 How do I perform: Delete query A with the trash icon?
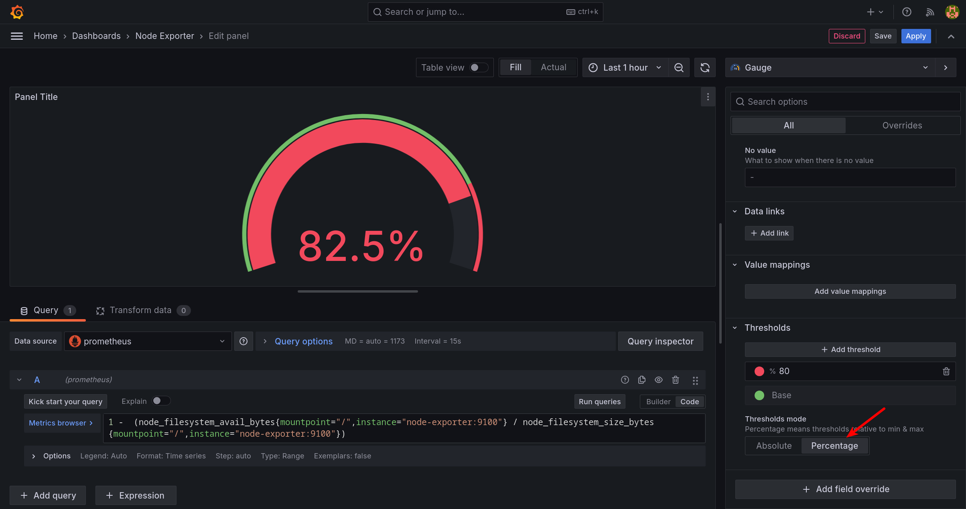676,380
